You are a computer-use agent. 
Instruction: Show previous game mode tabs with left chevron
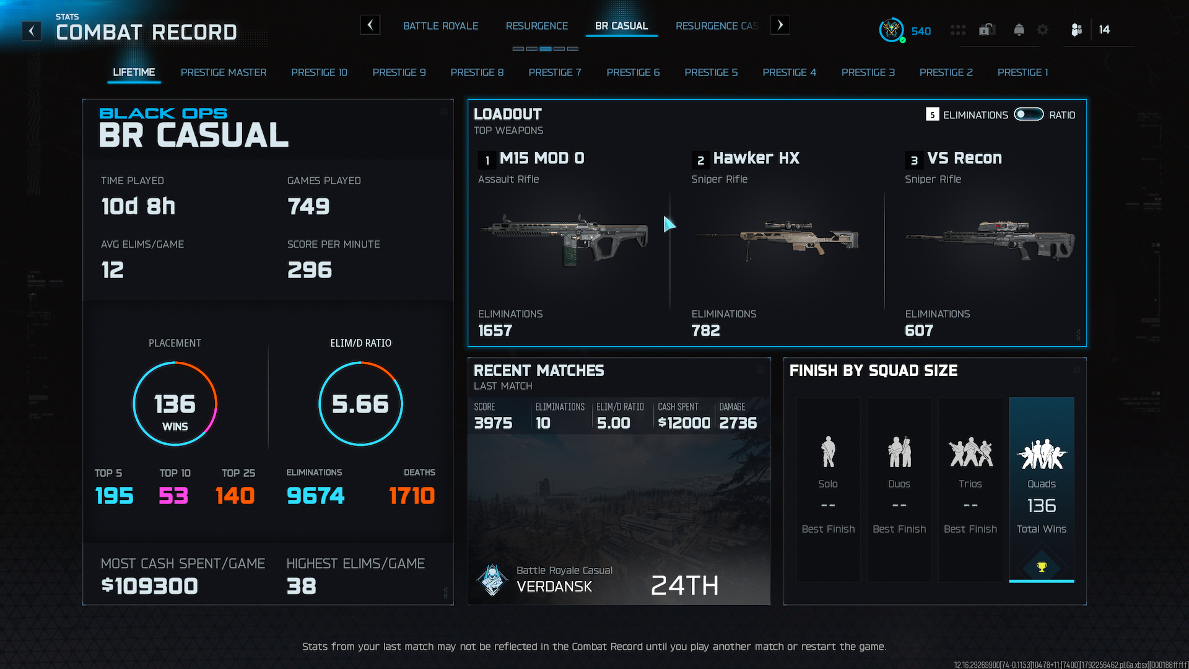370,25
